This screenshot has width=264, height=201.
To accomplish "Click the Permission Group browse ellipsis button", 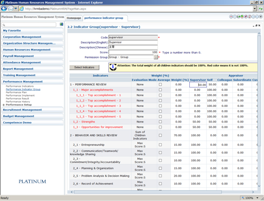I will click(x=156, y=57).
